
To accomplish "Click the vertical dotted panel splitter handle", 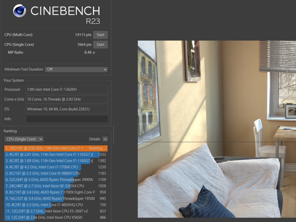I will 113,135.
